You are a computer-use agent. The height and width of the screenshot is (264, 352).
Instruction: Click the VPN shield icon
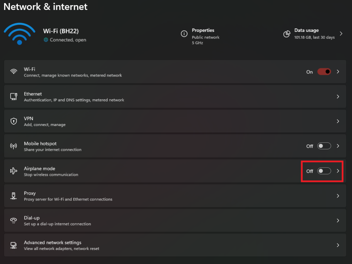(x=14, y=121)
